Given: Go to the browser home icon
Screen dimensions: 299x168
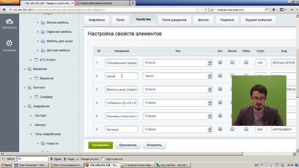Looking at the screenshot, I should tap(274, 9).
